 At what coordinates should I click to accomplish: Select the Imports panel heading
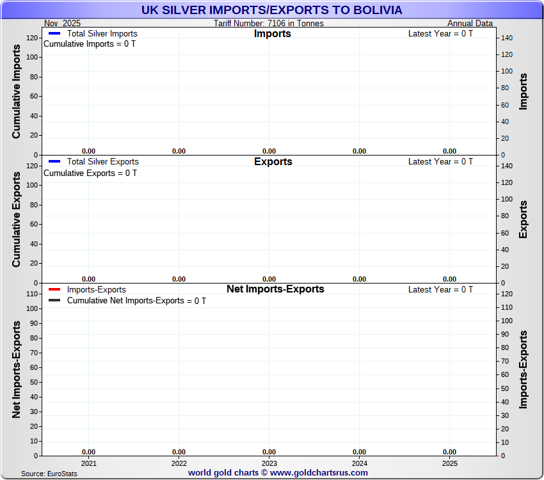[272, 34]
